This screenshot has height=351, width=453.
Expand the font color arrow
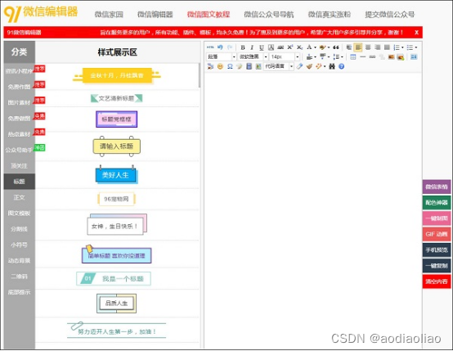click(315, 47)
